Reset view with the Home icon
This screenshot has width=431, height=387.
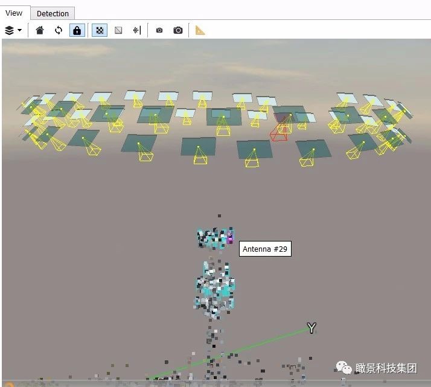click(x=40, y=30)
